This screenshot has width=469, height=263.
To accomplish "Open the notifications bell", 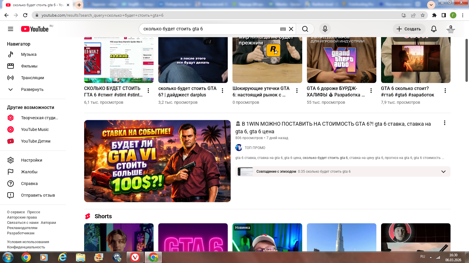I will point(434,29).
